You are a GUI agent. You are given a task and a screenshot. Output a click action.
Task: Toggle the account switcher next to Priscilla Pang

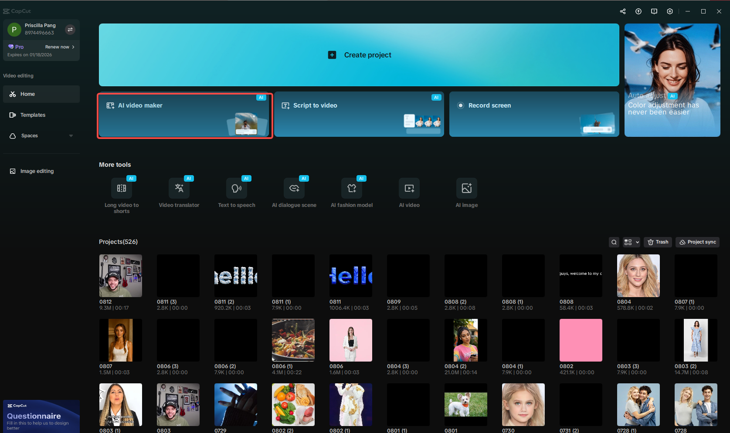click(70, 30)
